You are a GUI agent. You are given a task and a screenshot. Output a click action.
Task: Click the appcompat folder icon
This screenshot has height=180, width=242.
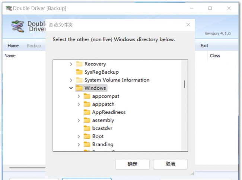[87, 96]
